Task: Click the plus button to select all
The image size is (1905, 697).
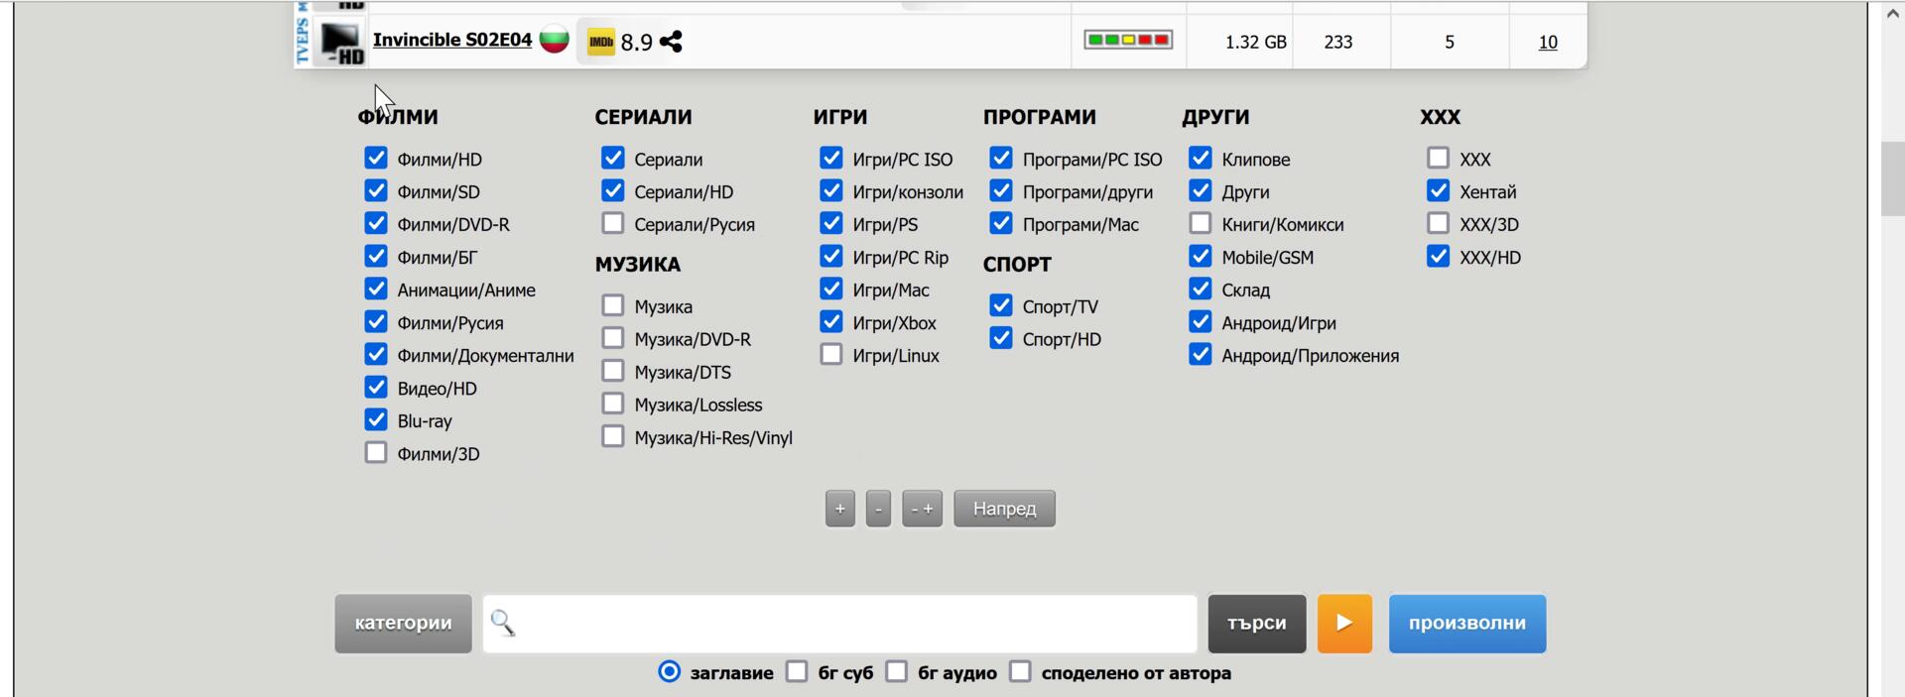Action: 839,509
